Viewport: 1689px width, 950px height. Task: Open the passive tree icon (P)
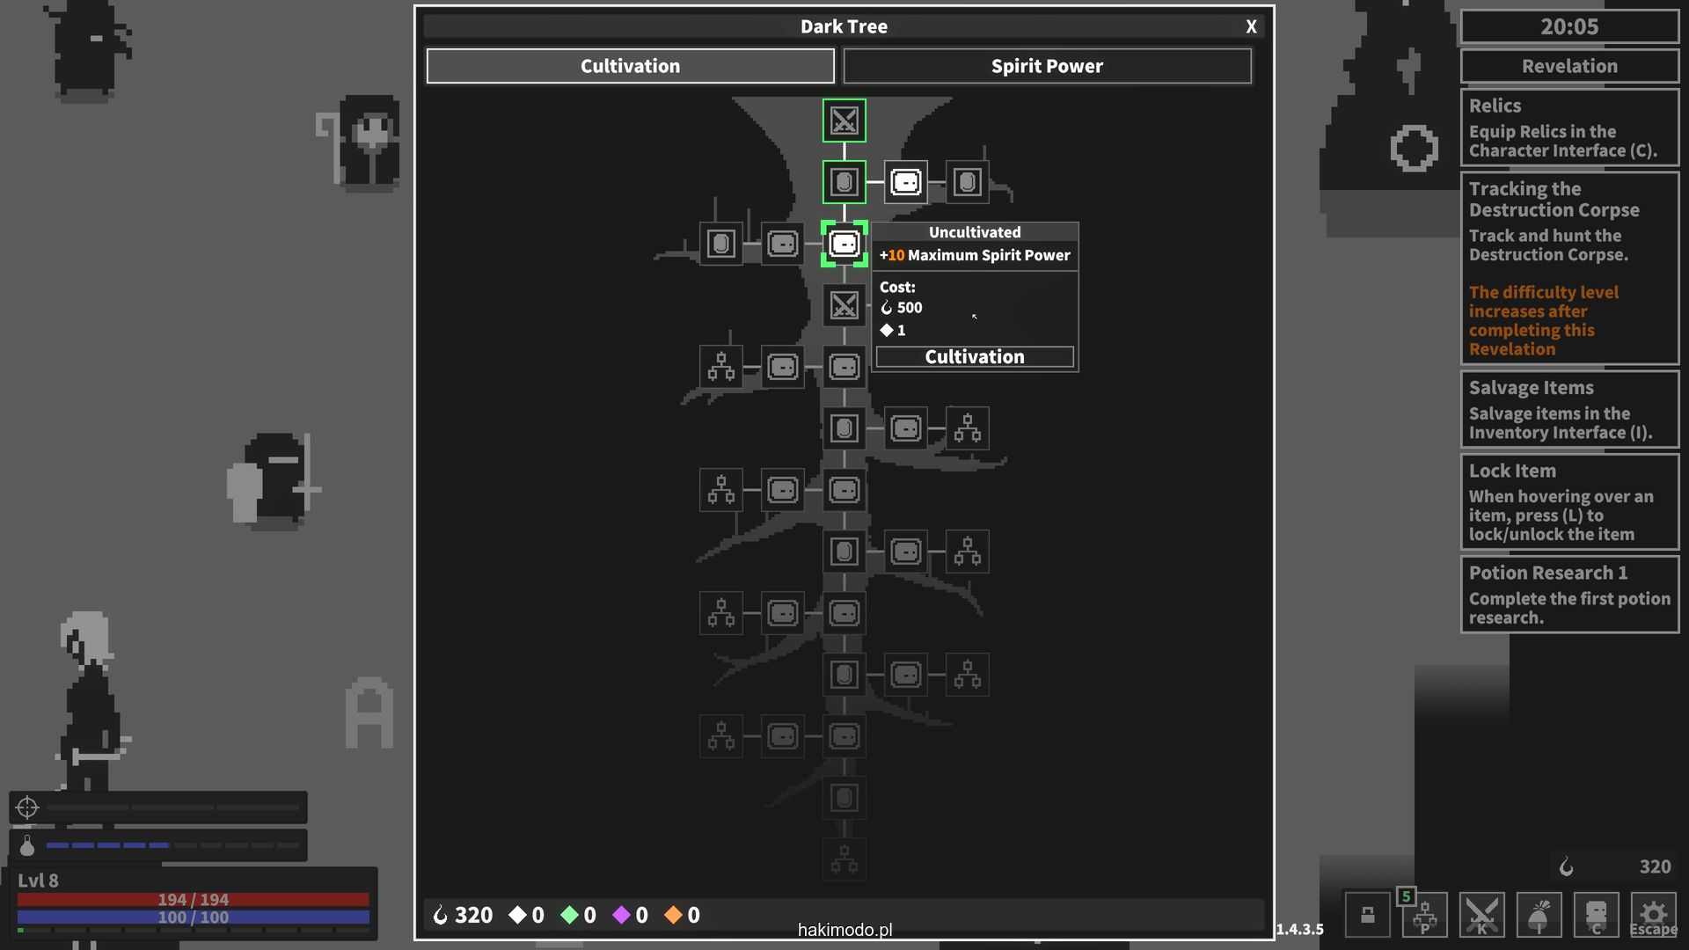pos(1424,916)
